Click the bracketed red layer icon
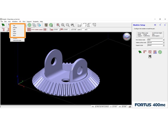Image resolution: width=168 pixels, height=126 pixels. click(45, 30)
